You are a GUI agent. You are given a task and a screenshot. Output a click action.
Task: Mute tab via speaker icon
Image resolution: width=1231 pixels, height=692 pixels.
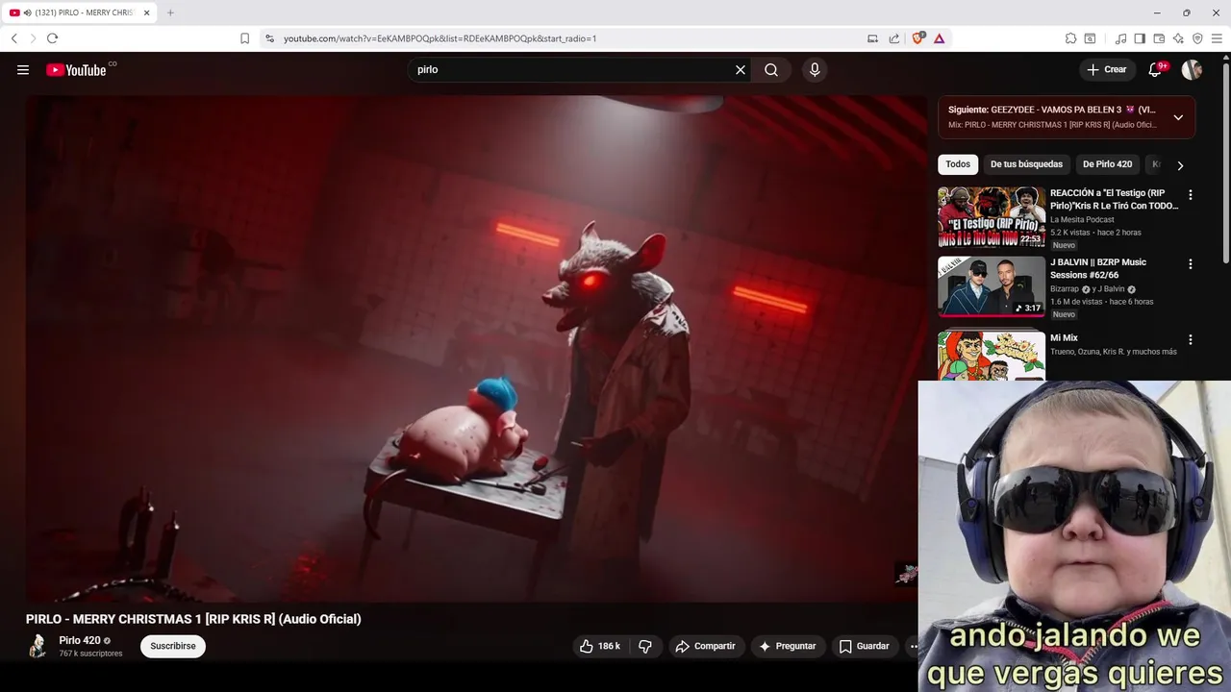point(27,12)
